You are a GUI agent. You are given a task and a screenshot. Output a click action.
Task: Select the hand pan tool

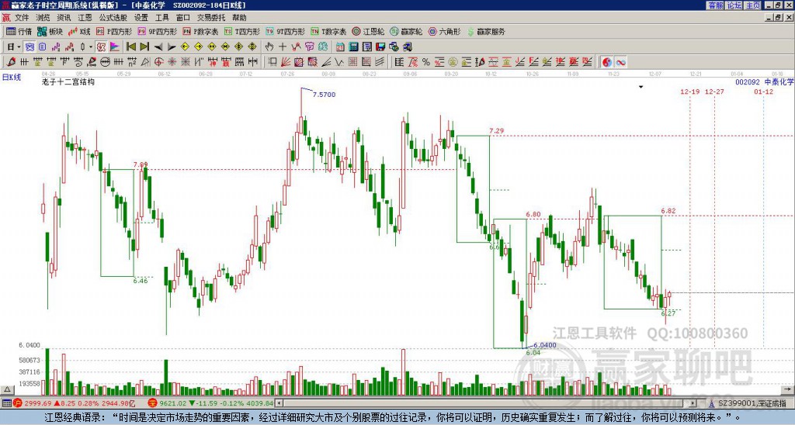[269, 47]
